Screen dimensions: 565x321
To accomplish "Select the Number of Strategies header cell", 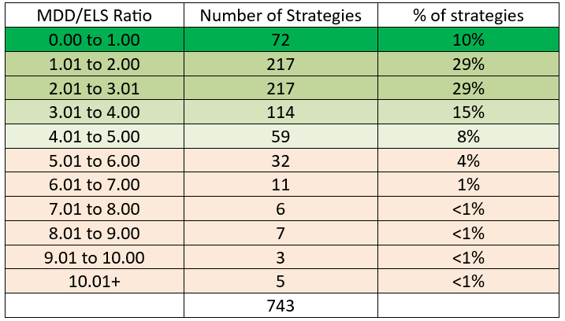I will (x=281, y=15).
